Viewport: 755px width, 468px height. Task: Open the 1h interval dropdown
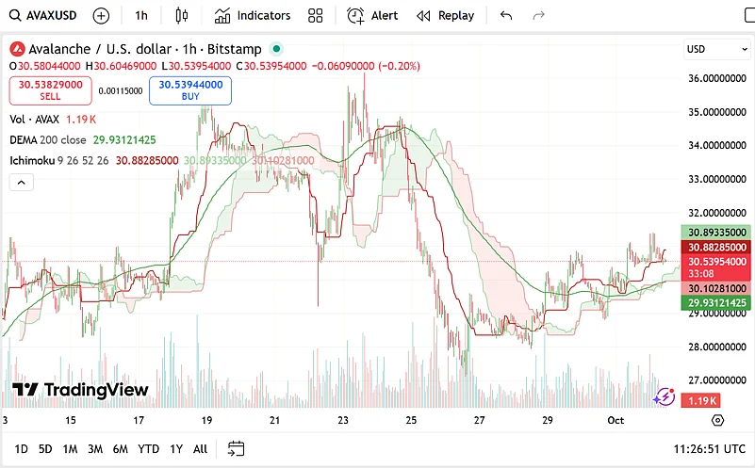pos(141,16)
